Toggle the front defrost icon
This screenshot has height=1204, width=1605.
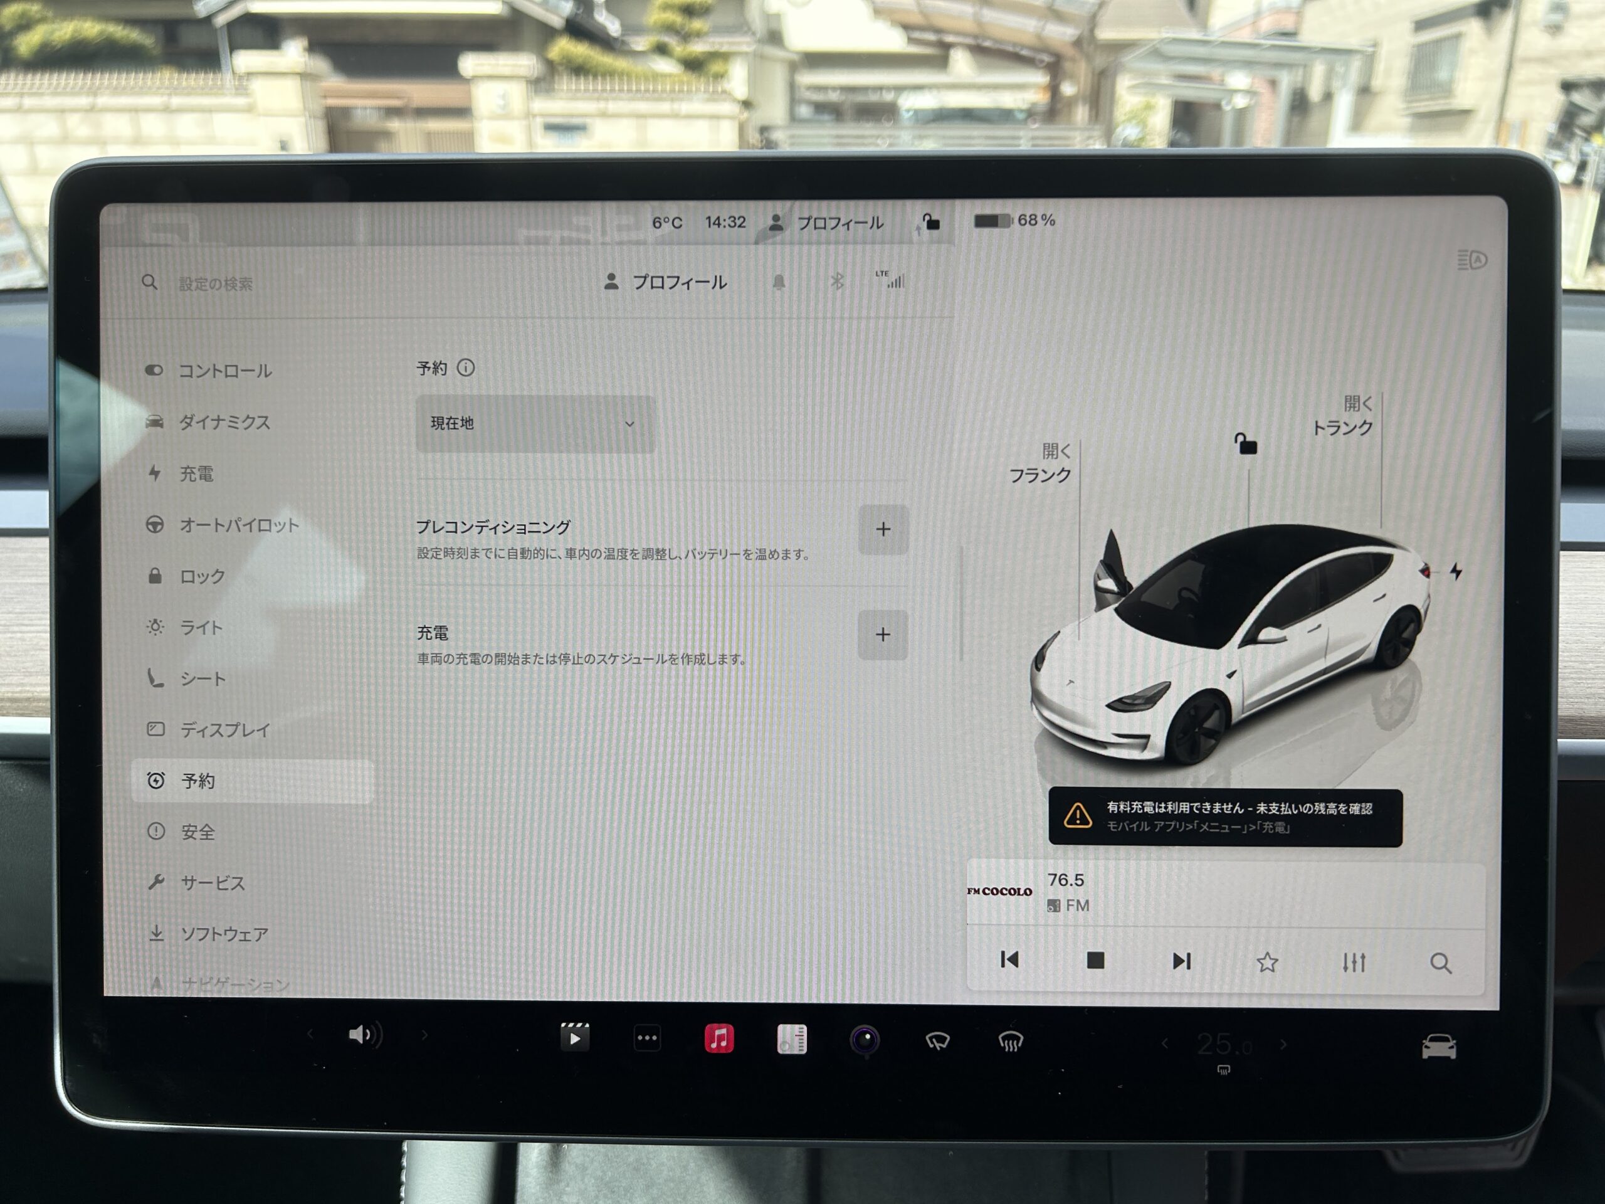[1010, 1043]
